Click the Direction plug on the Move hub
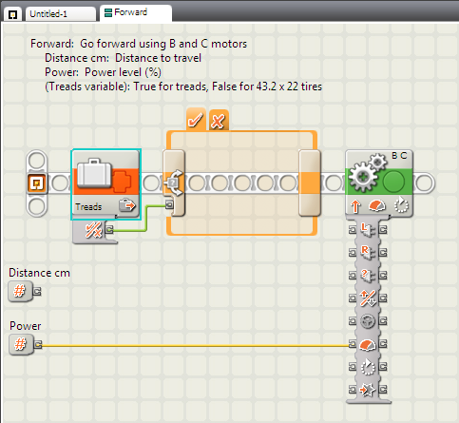459x423 pixels. click(368, 298)
